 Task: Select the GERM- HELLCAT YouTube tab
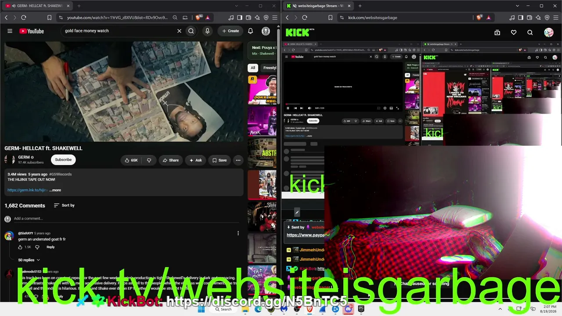click(x=37, y=6)
